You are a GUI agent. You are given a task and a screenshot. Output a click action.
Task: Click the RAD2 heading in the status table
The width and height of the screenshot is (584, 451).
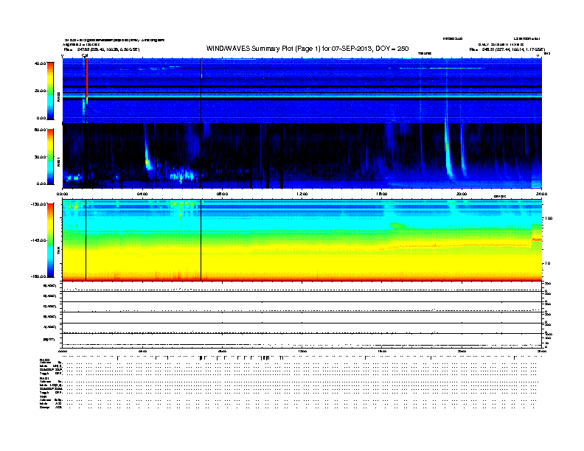[44, 360]
